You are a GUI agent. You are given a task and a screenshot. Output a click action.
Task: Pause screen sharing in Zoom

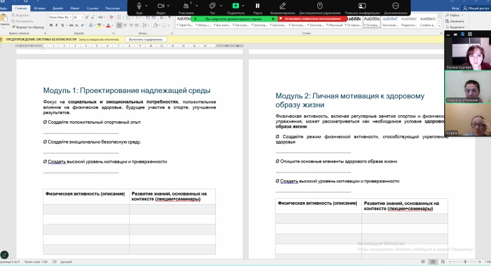[x=257, y=6]
